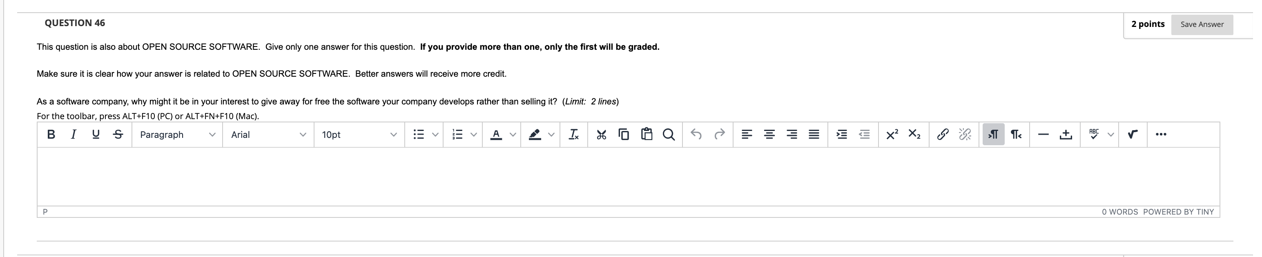Open the 10pt font size dropdown
The width and height of the screenshot is (1262, 257).
pyautogui.click(x=360, y=134)
